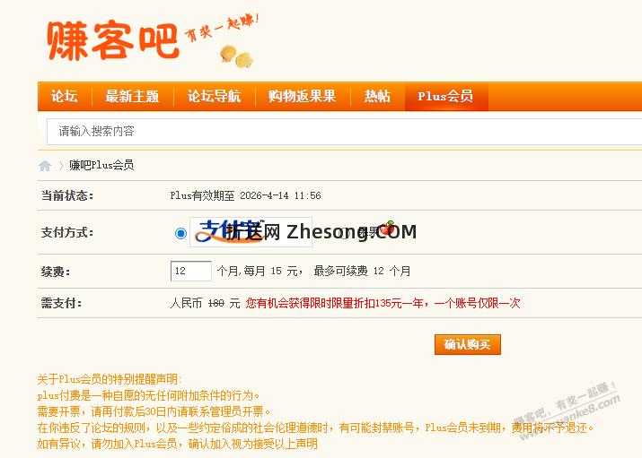Open the 热帖 hot posts page
Viewport: 642px width, 458px height.
(x=377, y=97)
